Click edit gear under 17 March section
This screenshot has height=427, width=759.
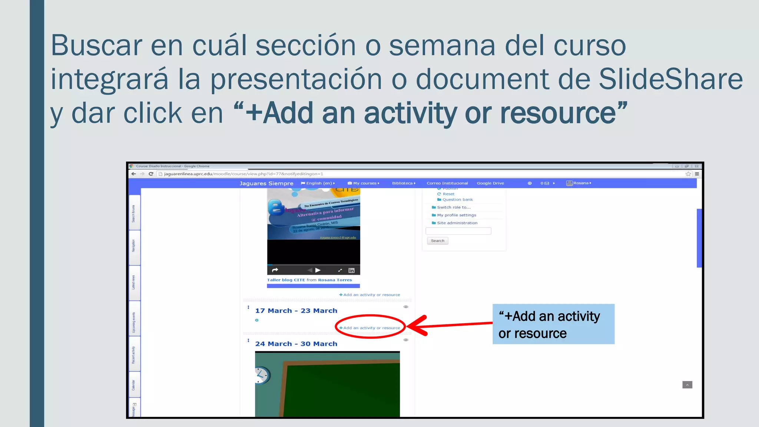point(257,320)
